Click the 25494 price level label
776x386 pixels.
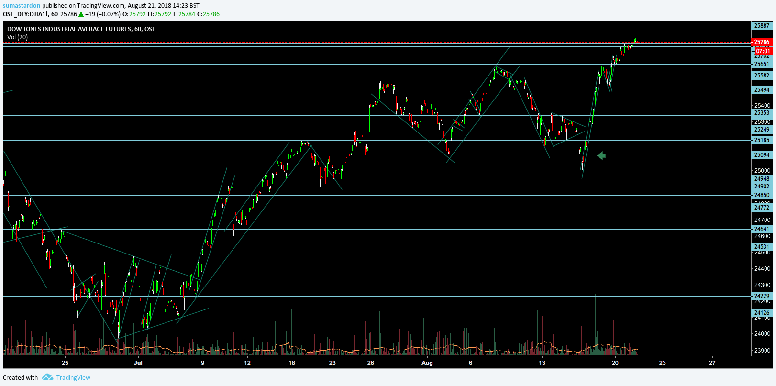tap(762, 90)
